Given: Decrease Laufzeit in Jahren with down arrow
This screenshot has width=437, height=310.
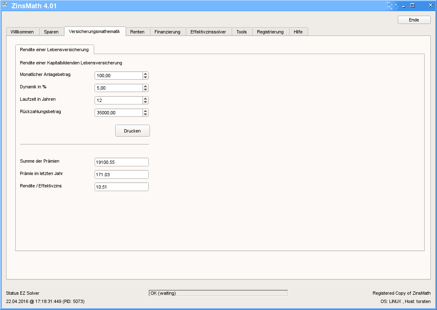Looking at the screenshot, I should coord(145,102).
